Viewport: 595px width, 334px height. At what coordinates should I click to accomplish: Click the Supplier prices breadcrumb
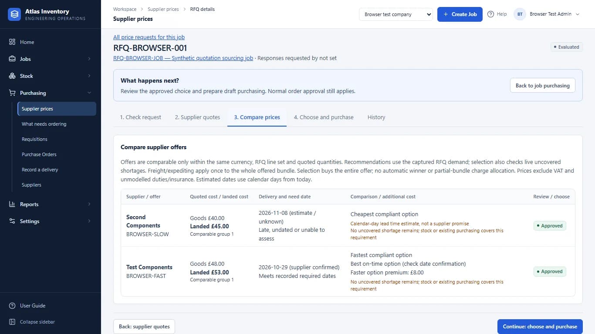[163, 9]
